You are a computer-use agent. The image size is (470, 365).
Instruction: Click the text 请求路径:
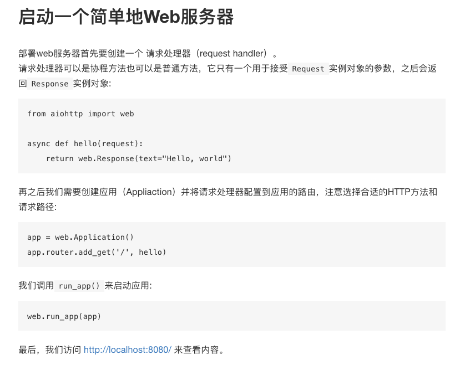(x=38, y=207)
